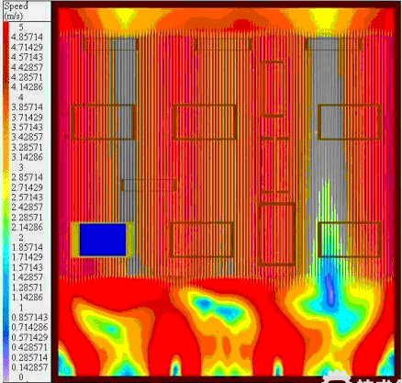This screenshot has width=402, height=383.
Task: Select legend value 2.57143
Action: tap(27, 197)
